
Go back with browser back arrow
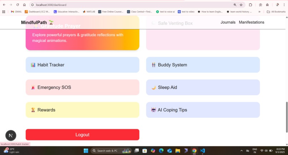tap(4, 5)
